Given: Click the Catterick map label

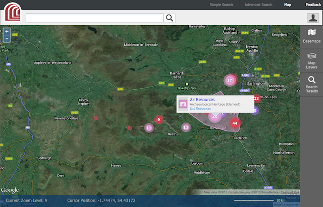Looking at the screenshot, I should tap(240, 138).
